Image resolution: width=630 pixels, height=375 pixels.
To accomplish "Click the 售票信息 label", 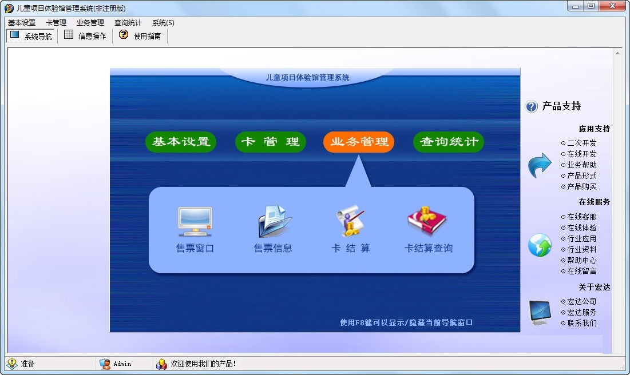I will (273, 248).
